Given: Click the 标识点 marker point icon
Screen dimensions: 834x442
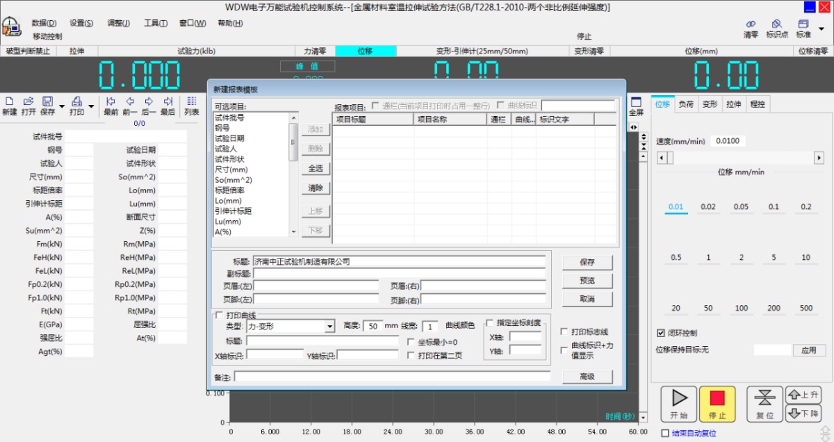Looking at the screenshot, I should [777, 28].
